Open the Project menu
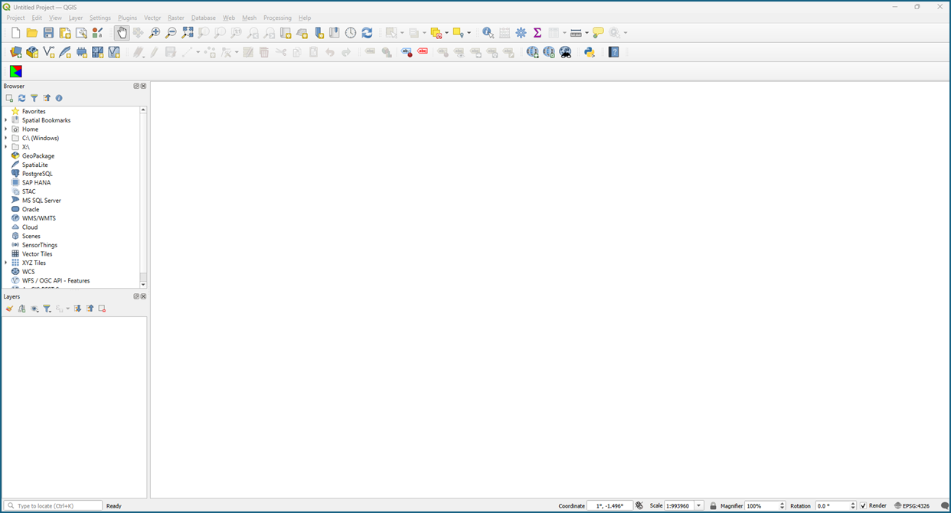Image resolution: width=951 pixels, height=513 pixels. pos(15,18)
